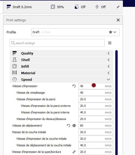135x155 pixels.
Task: Click the settings list vertical scrollbar
Action: 116,103
